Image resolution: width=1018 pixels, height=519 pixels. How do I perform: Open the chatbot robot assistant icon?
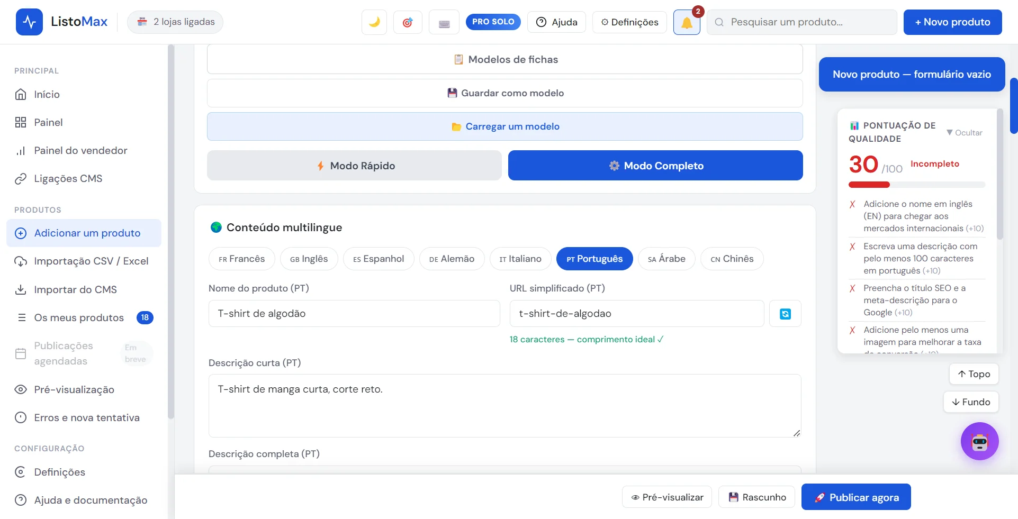[x=979, y=441]
